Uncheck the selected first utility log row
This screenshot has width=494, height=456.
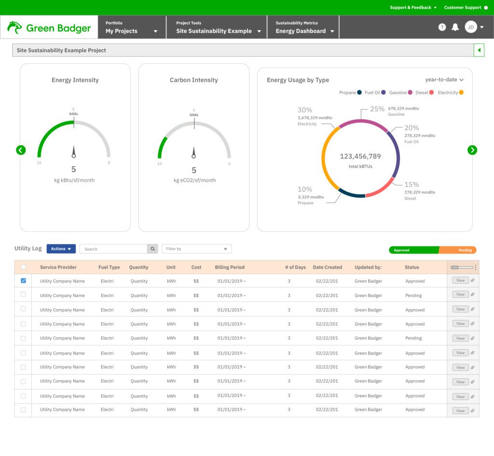23,280
